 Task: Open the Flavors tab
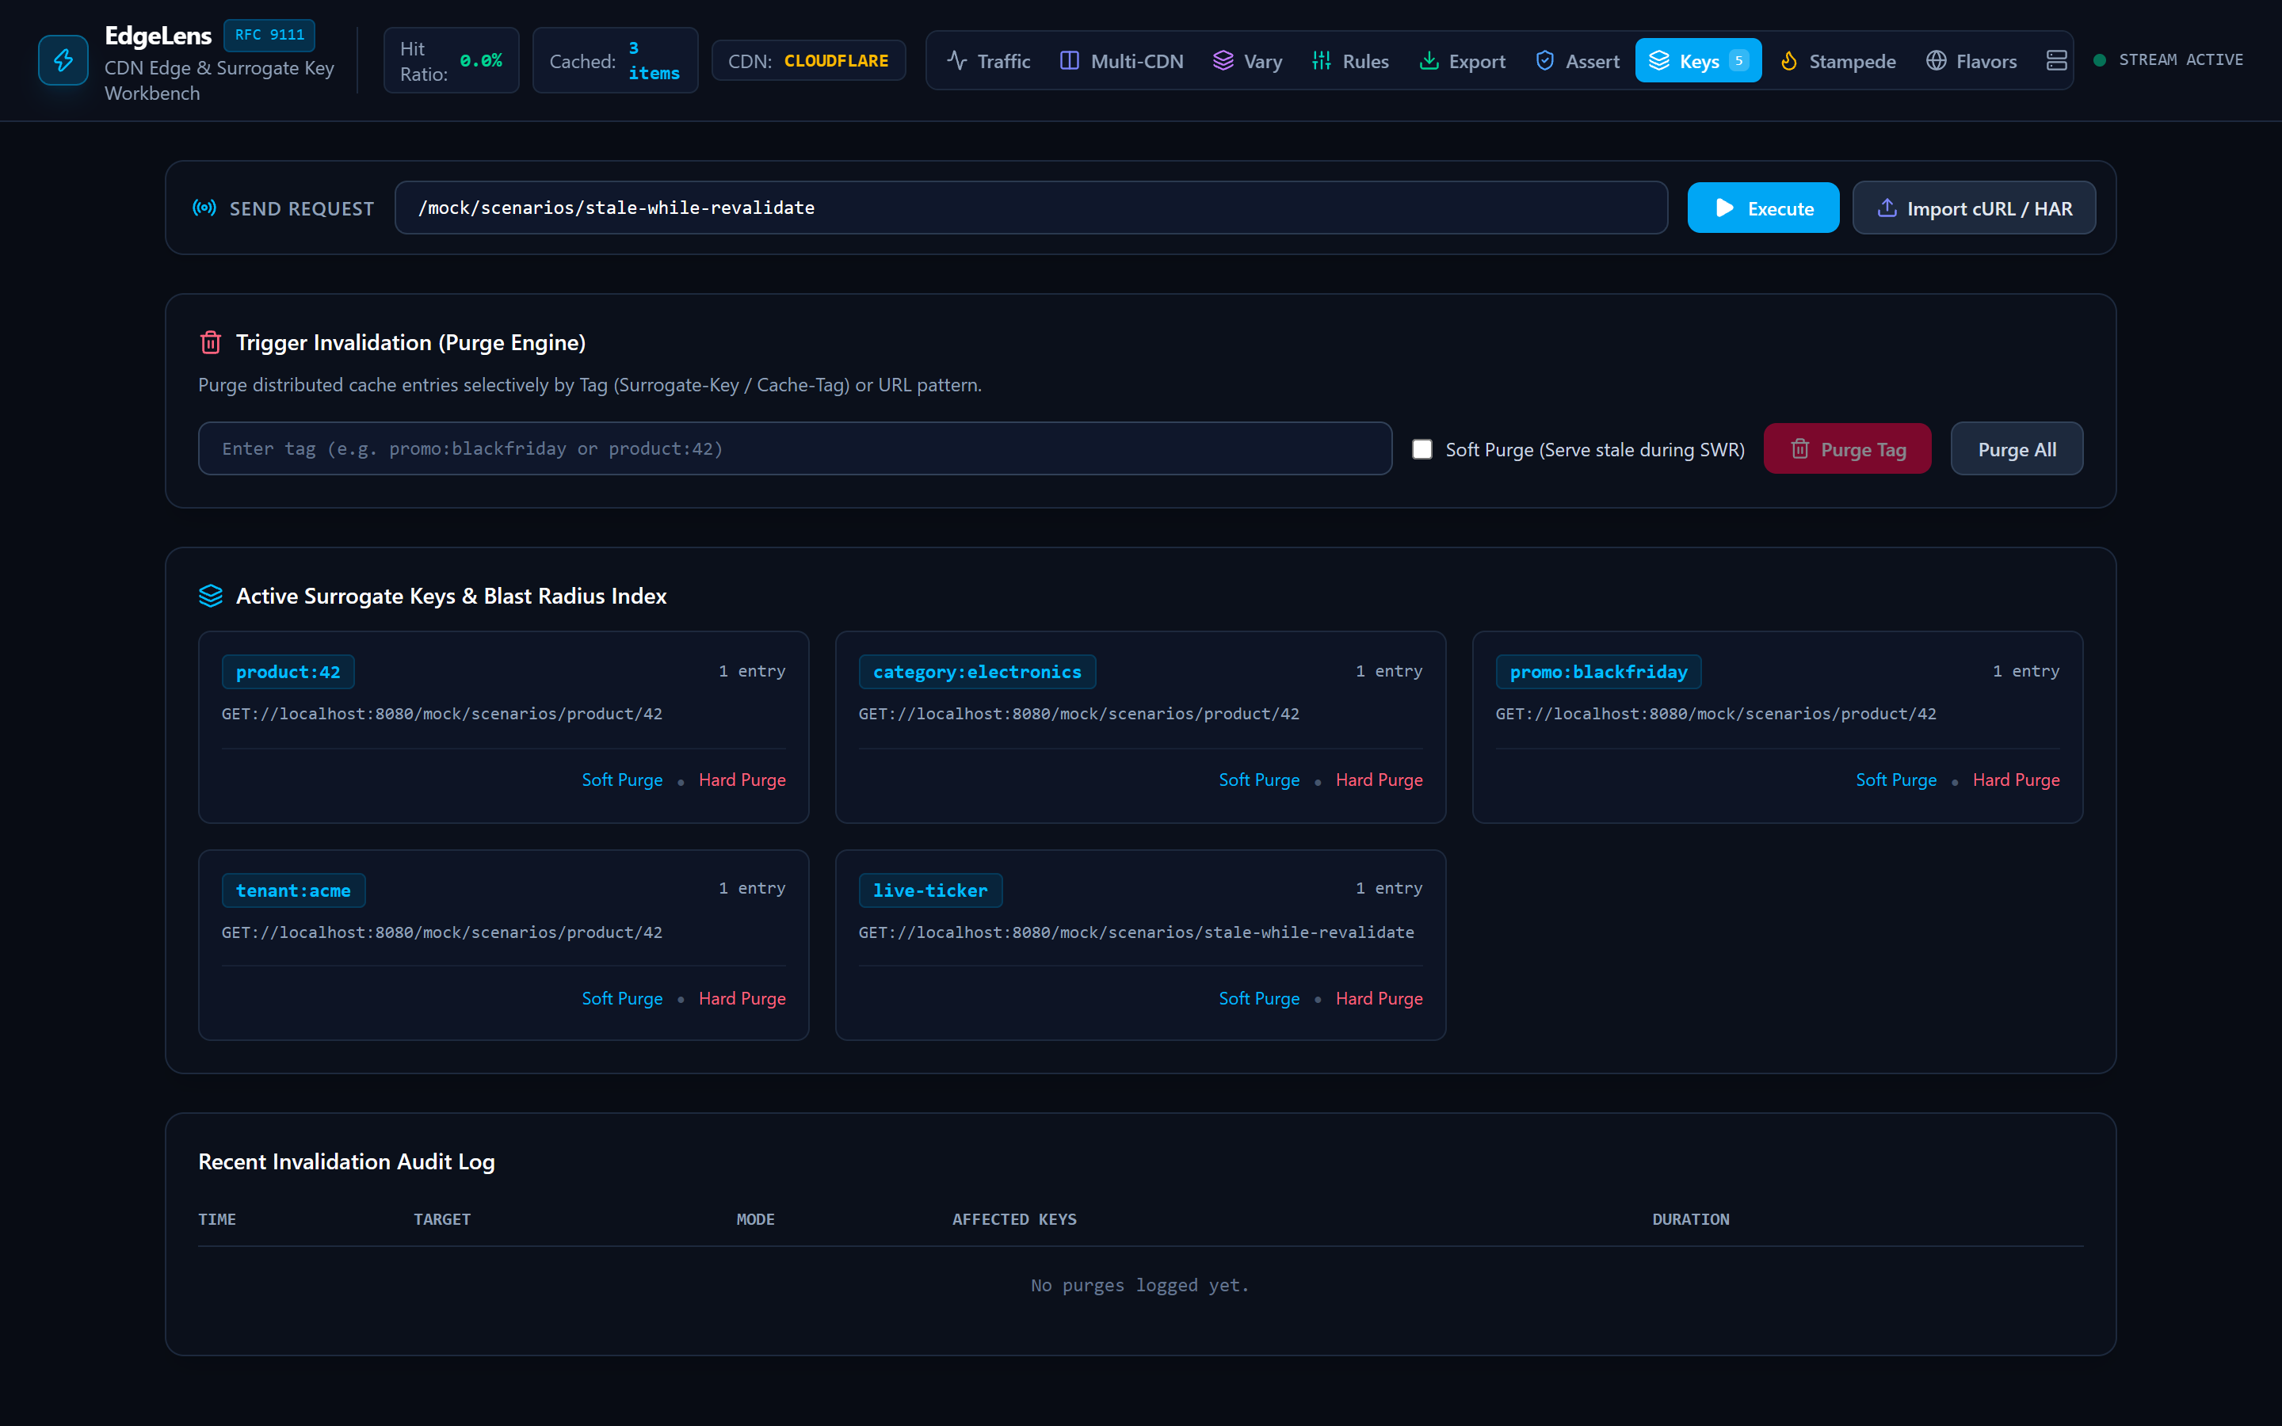[1971, 60]
